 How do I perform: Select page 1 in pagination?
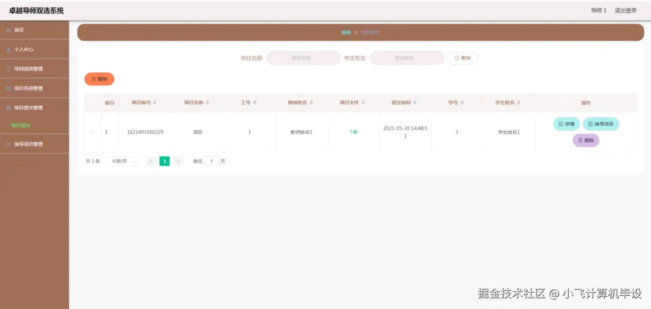coord(165,161)
